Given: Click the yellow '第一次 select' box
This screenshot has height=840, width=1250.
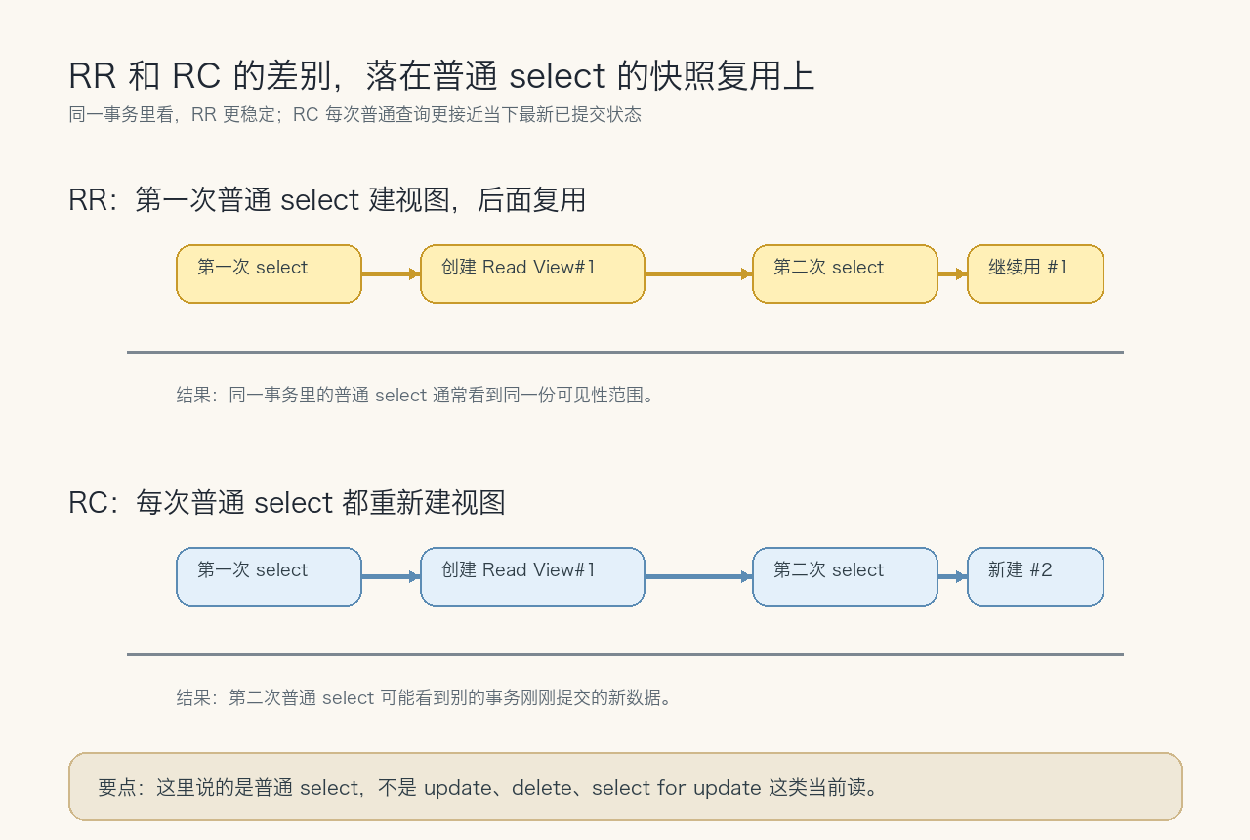Looking at the screenshot, I should (x=269, y=273).
